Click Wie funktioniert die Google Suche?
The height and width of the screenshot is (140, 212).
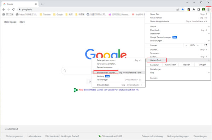(x=62, y=136)
